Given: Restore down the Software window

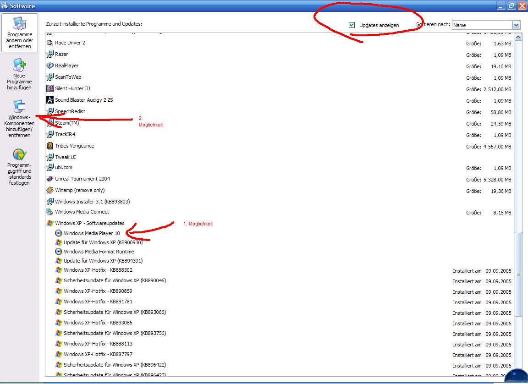Looking at the screenshot, I should tap(511, 5).
